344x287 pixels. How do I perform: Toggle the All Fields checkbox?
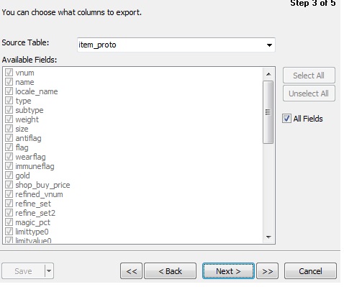tap(286, 119)
